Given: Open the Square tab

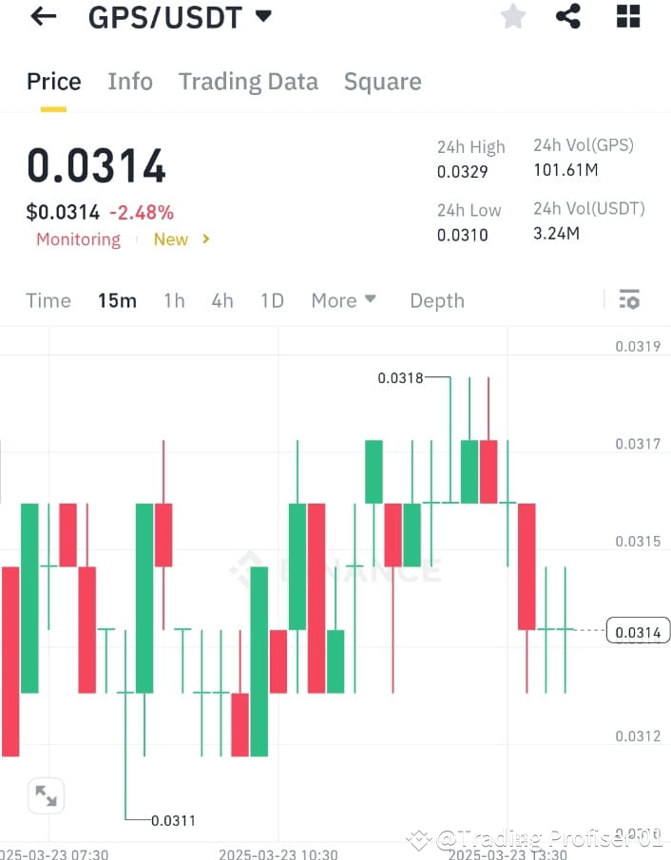Looking at the screenshot, I should tap(382, 81).
